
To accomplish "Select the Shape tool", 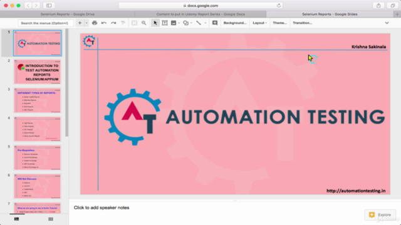I will (186, 23).
